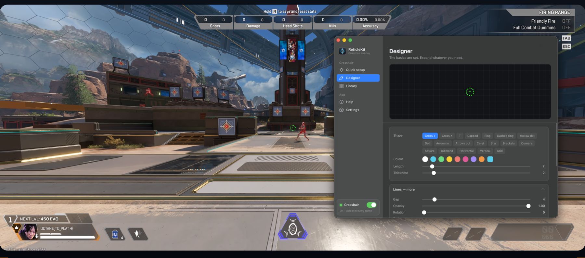Pick the Corners shape
The width and height of the screenshot is (585, 258).
pos(526,143)
